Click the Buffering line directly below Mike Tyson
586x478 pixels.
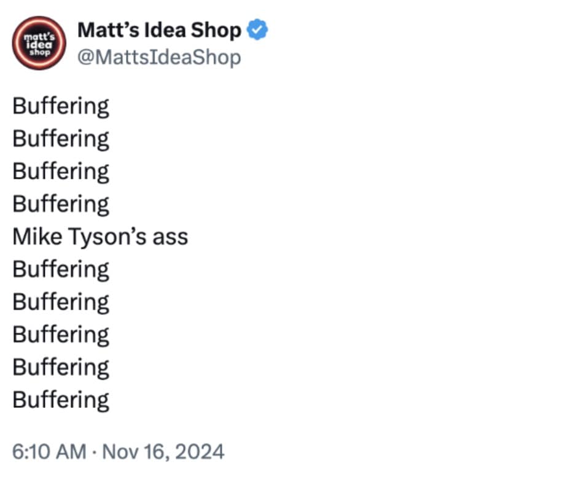(61, 269)
